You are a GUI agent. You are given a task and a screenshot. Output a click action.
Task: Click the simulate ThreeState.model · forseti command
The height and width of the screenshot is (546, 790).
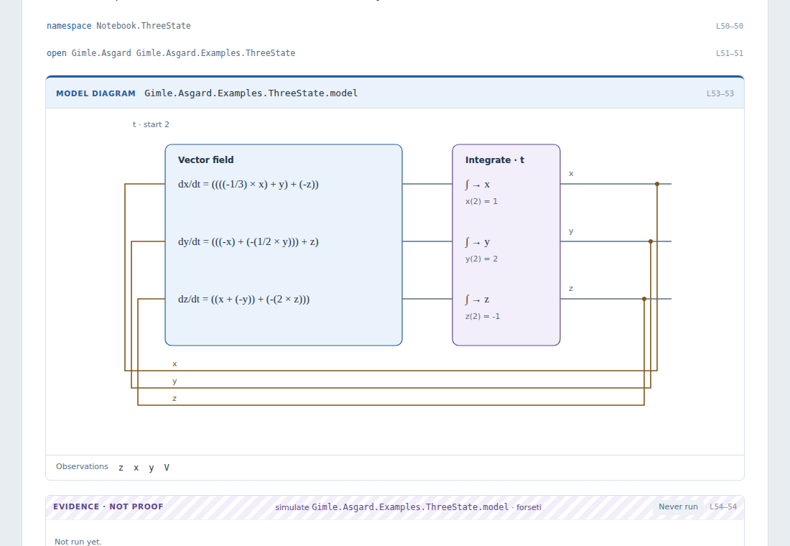pyautogui.click(x=408, y=507)
